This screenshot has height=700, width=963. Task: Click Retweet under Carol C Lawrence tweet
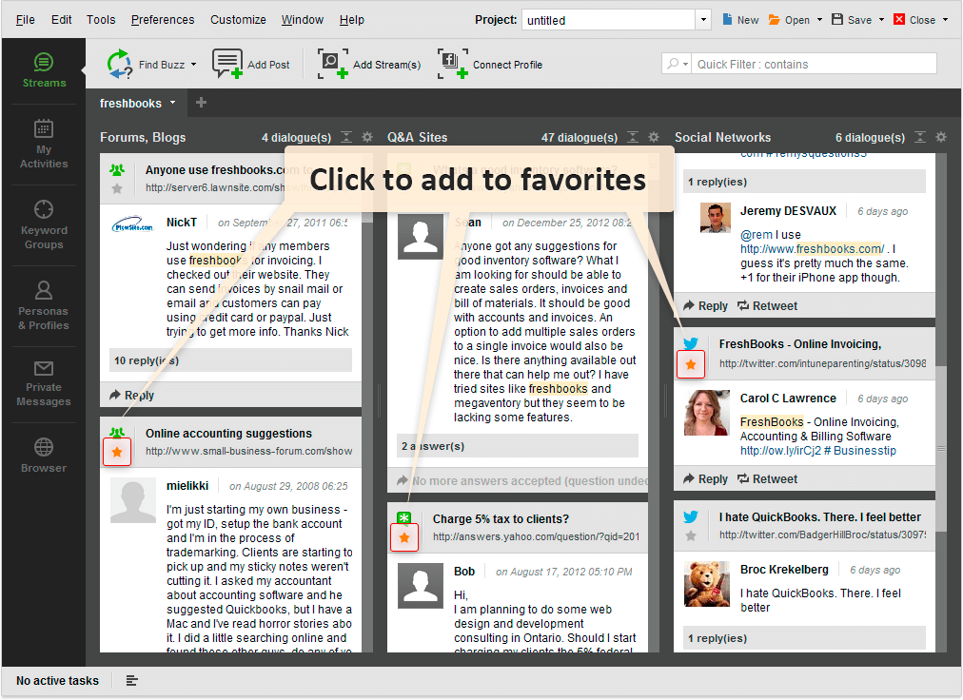click(x=768, y=479)
